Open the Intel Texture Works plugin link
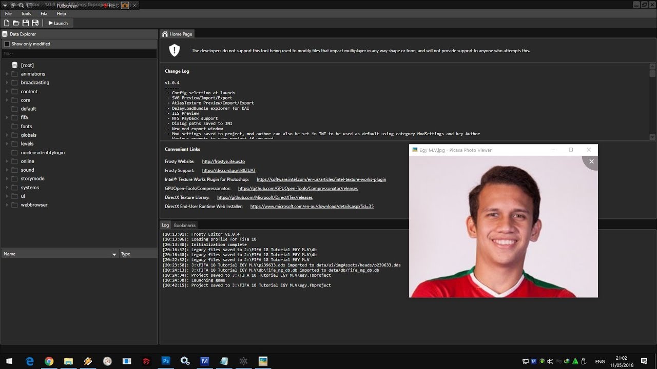657x369 pixels. (x=321, y=179)
